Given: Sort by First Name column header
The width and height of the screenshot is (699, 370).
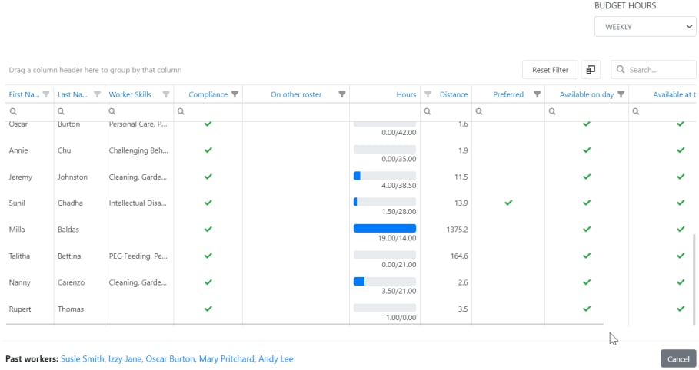Looking at the screenshot, I should 24,94.
